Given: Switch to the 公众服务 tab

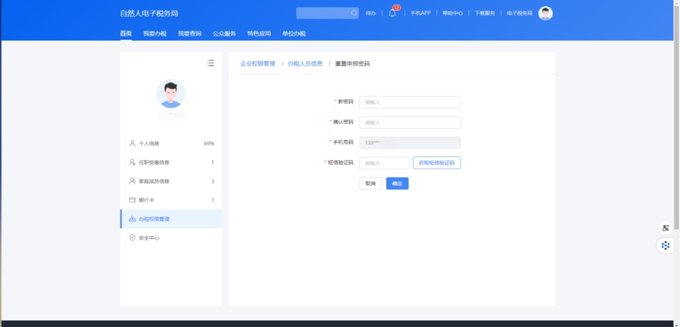Looking at the screenshot, I should pos(224,33).
